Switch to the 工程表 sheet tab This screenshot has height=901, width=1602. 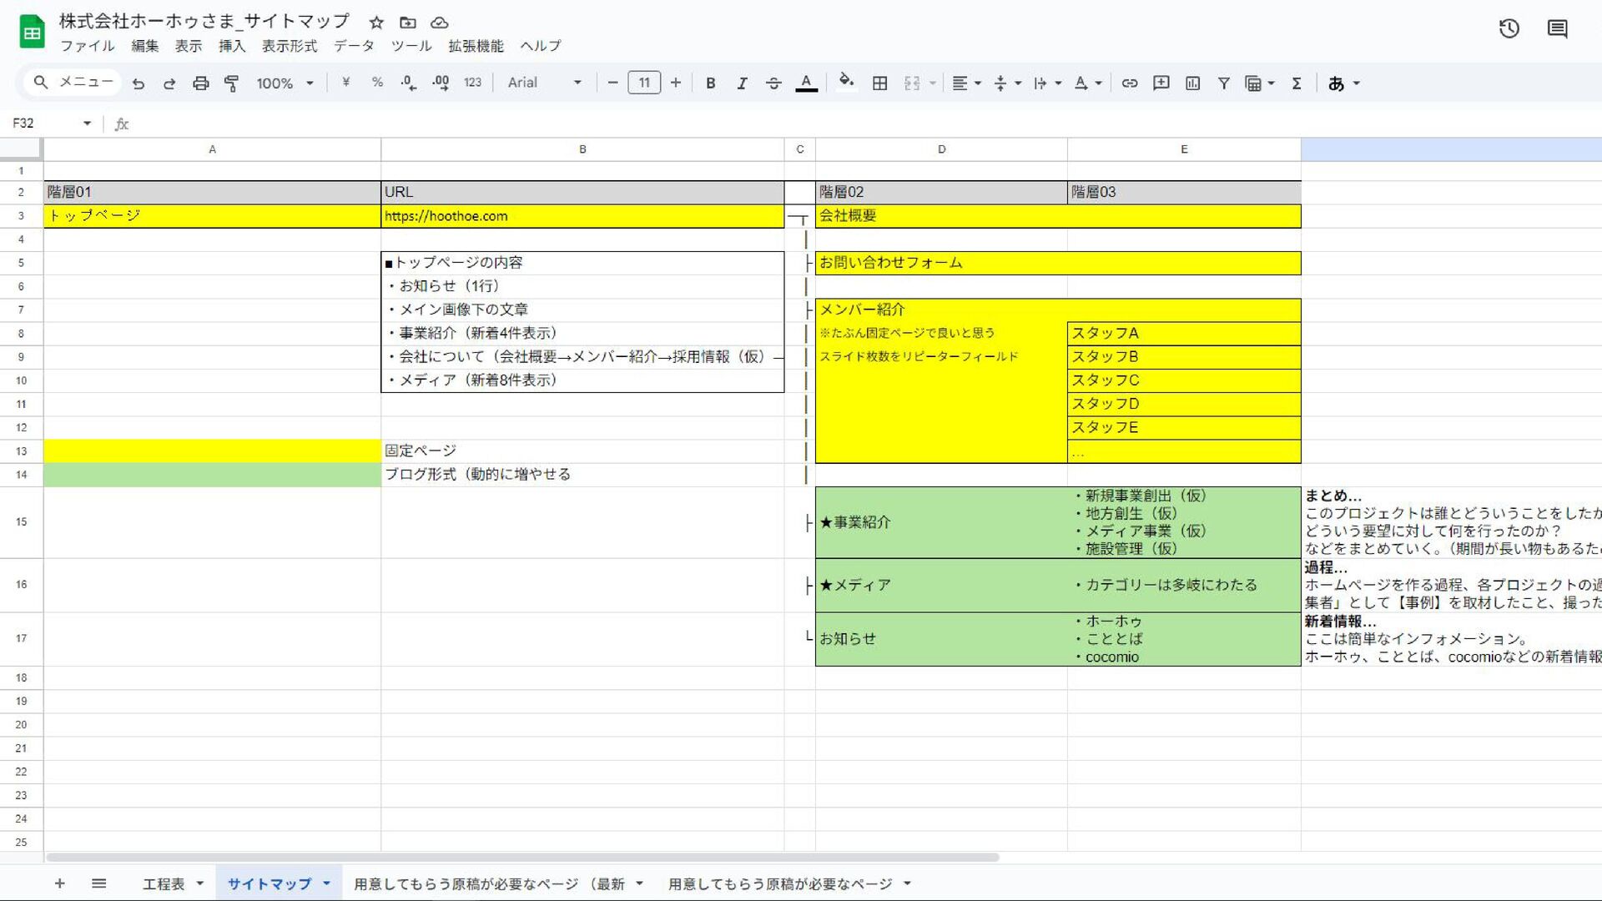[x=164, y=883]
